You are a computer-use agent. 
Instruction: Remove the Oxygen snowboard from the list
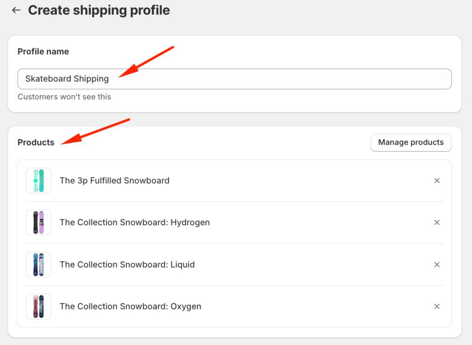pos(437,306)
